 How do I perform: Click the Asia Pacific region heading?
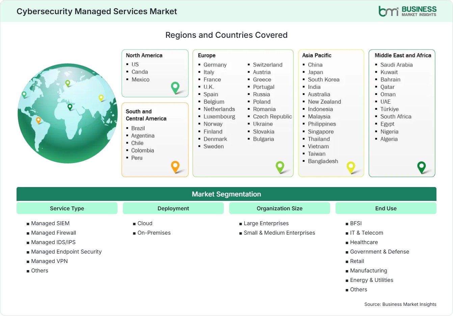click(317, 55)
